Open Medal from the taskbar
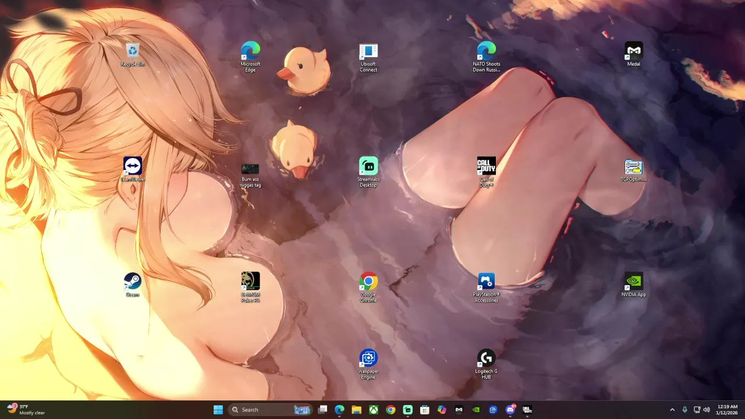 [x=459, y=410]
